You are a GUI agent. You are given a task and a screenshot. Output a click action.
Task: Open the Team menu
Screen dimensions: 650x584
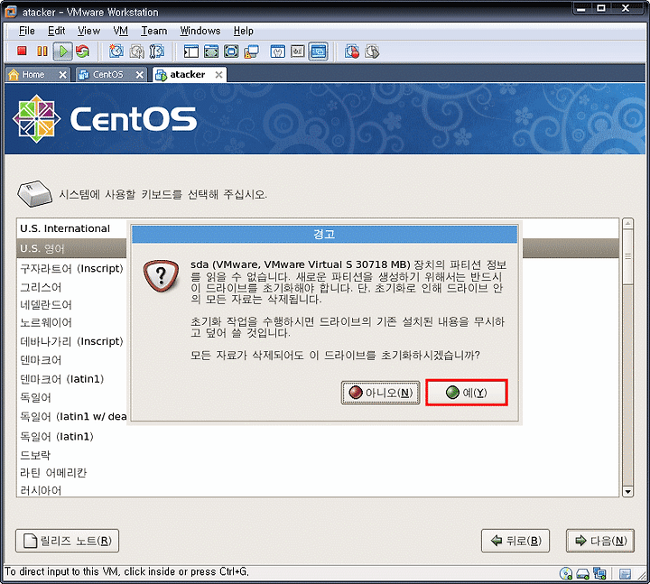point(153,31)
